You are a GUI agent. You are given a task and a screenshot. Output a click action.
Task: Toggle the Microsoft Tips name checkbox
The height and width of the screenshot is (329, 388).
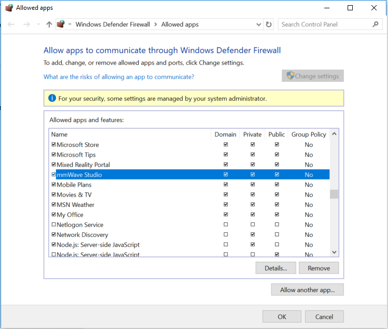point(54,154)
